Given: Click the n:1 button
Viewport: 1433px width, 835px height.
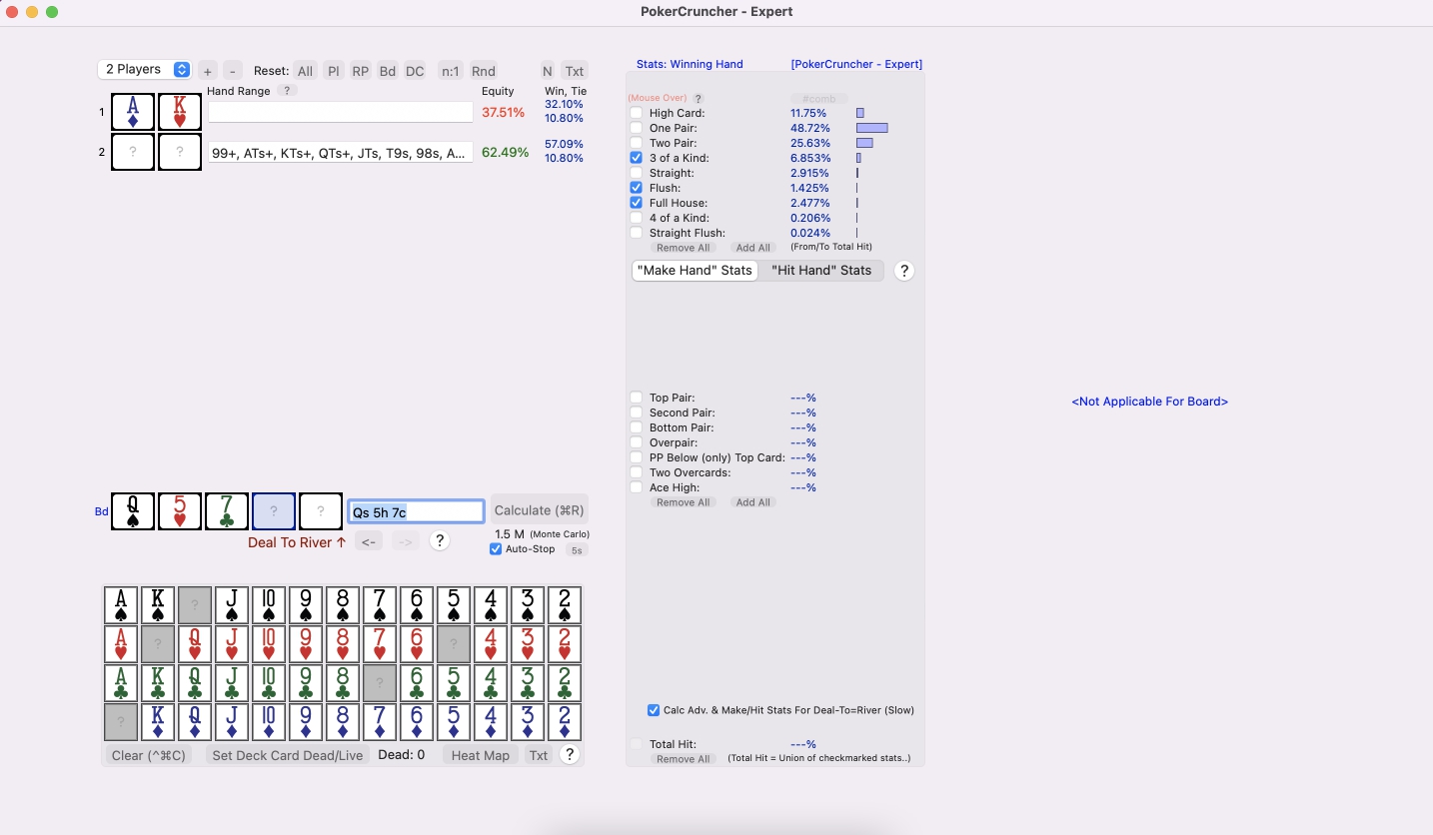Looking at the screenshot, I should pyautogui.click(x=451, y=71).
